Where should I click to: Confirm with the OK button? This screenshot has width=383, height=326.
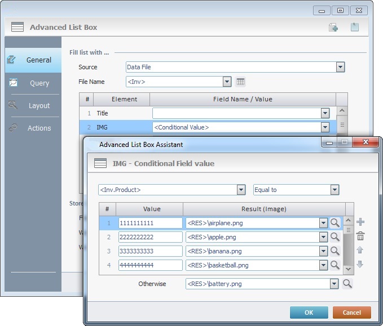tap(309, 312)
